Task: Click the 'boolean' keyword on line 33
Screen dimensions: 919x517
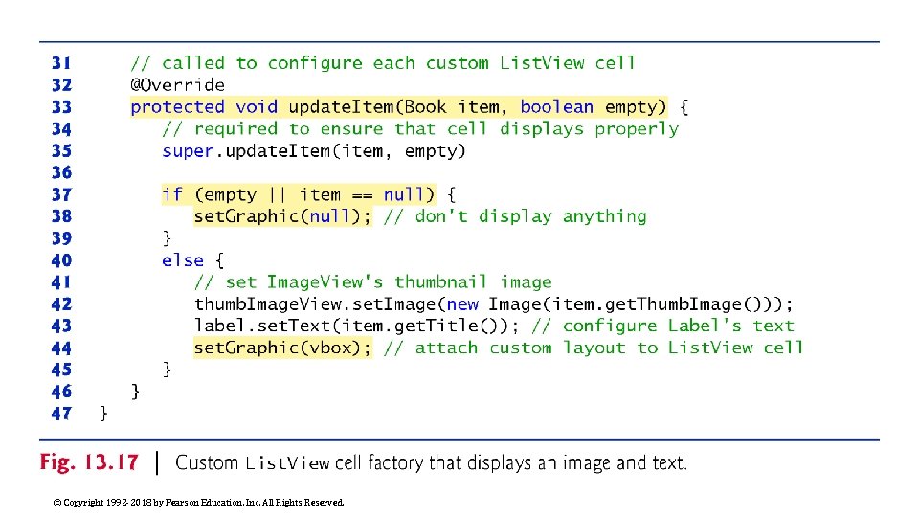Action: click(557, 107)
